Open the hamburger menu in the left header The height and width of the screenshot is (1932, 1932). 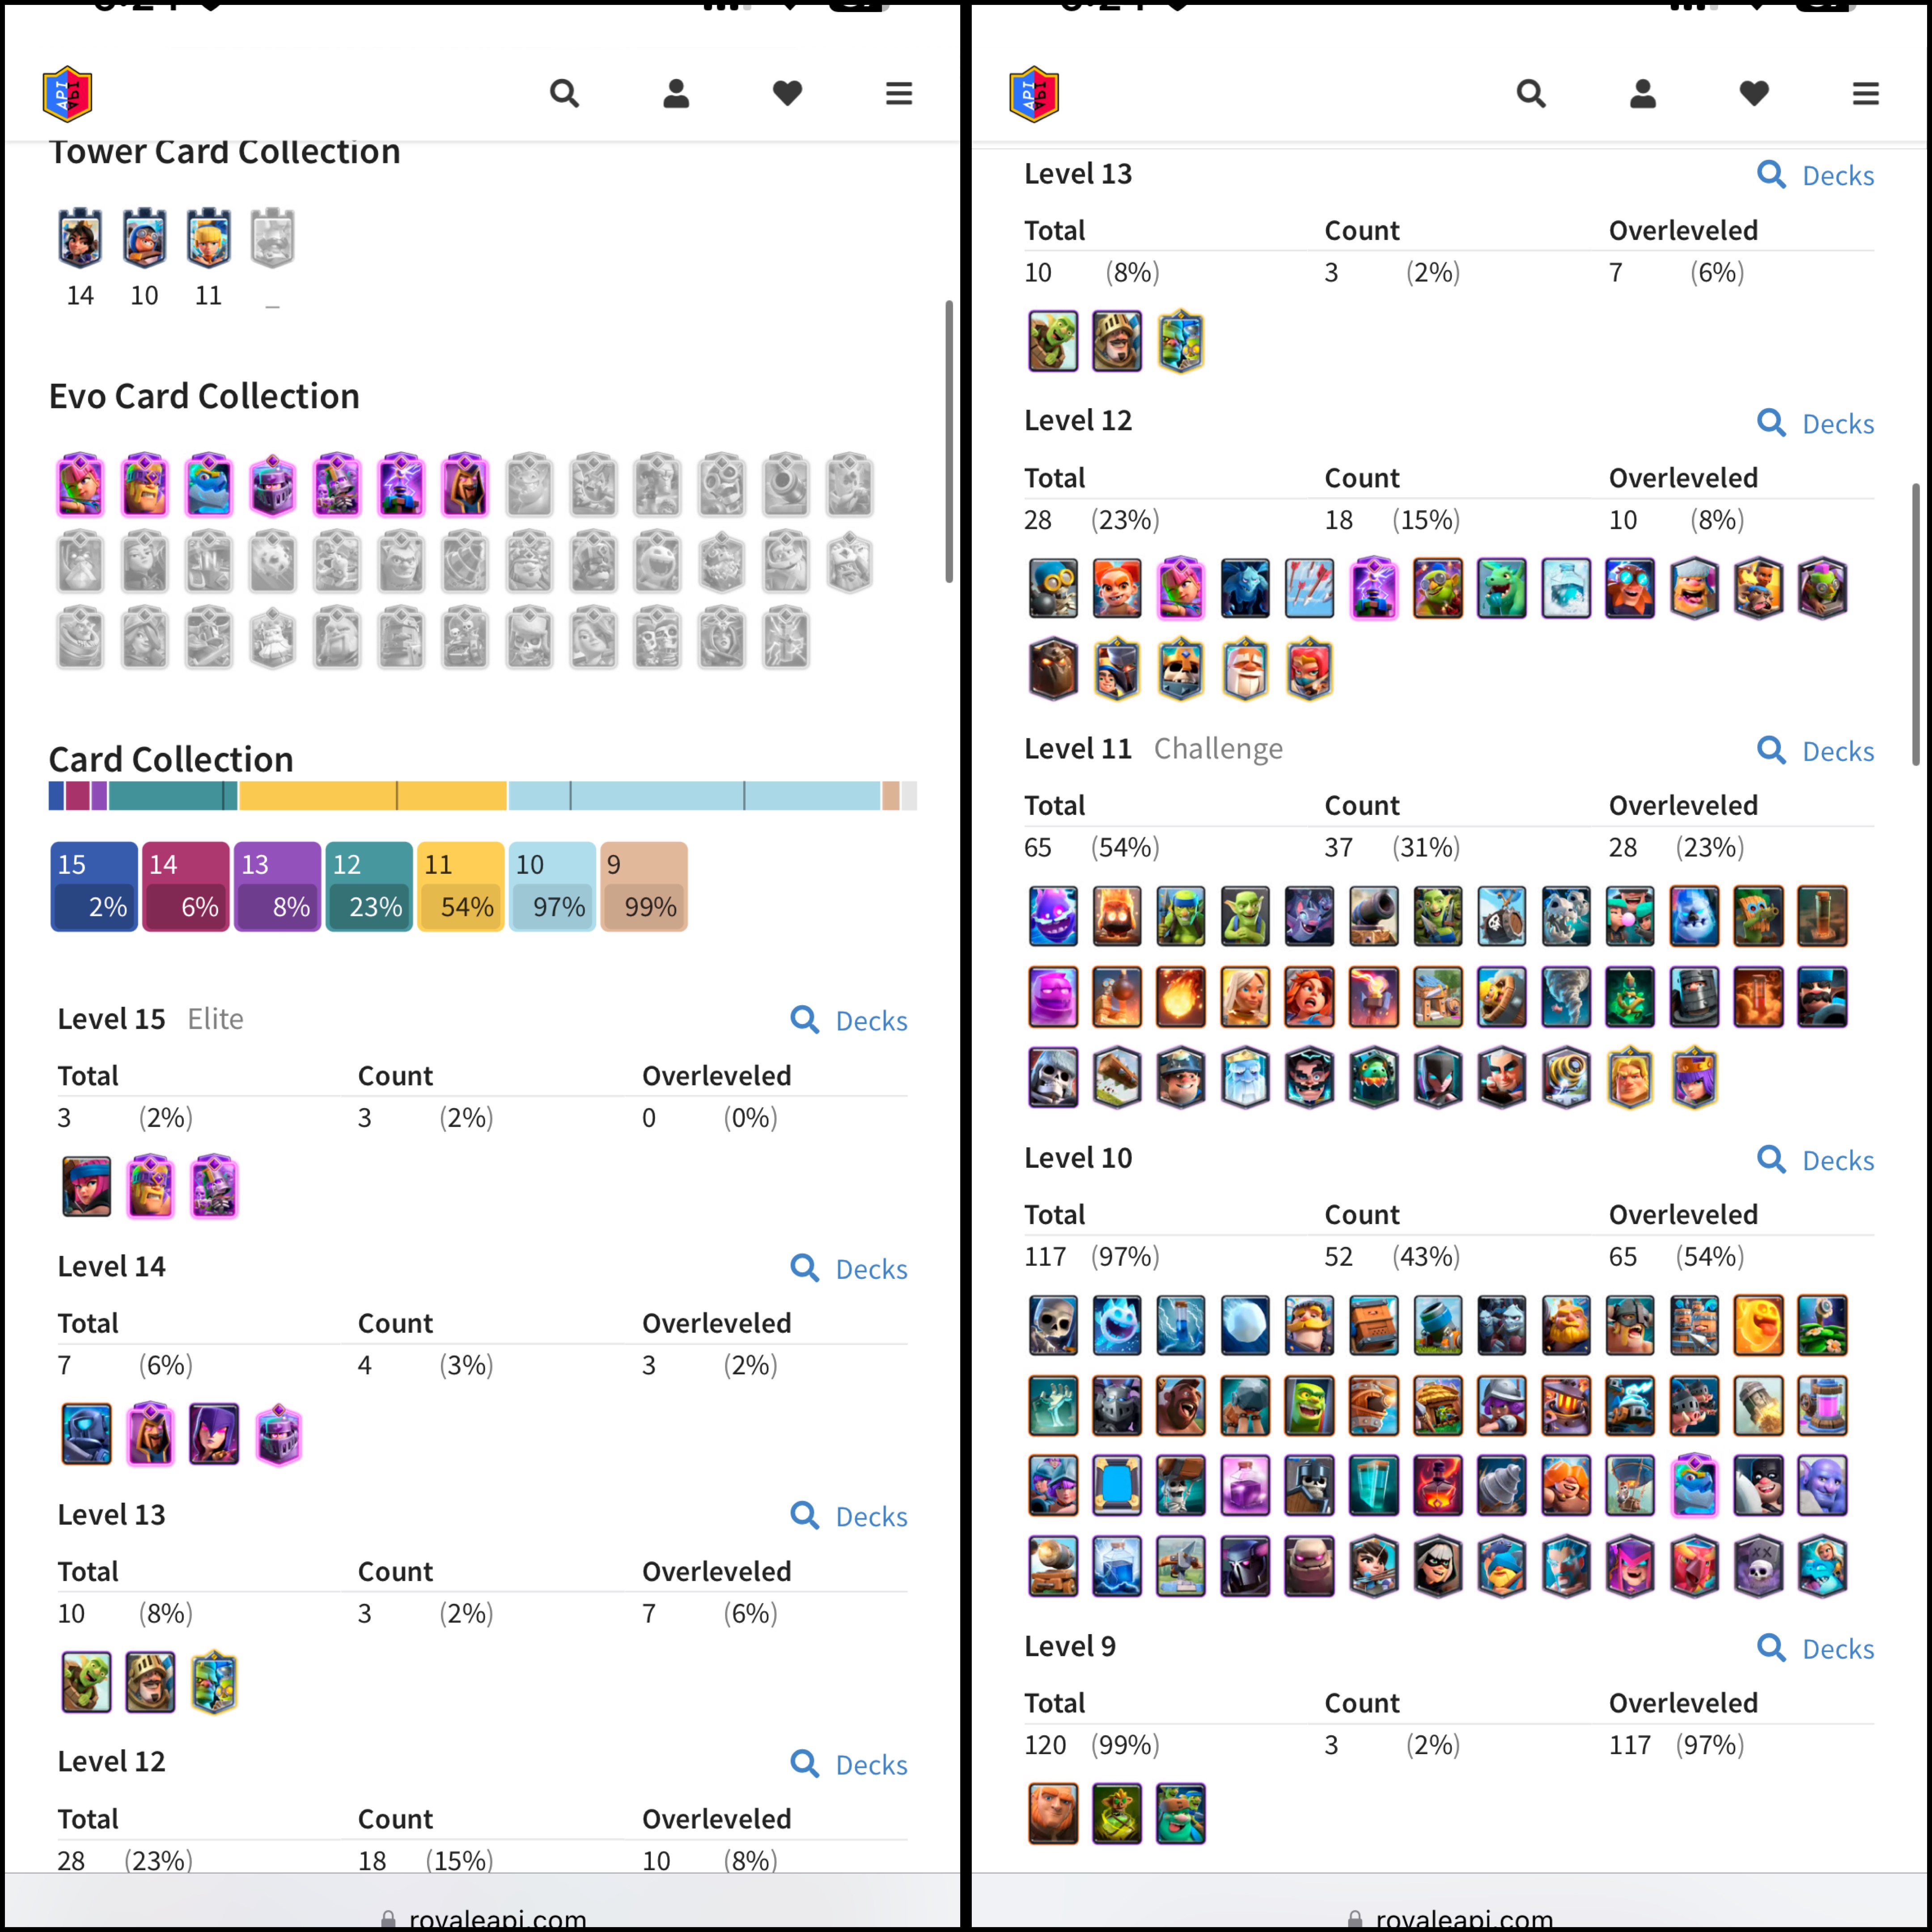coord(899,94)
